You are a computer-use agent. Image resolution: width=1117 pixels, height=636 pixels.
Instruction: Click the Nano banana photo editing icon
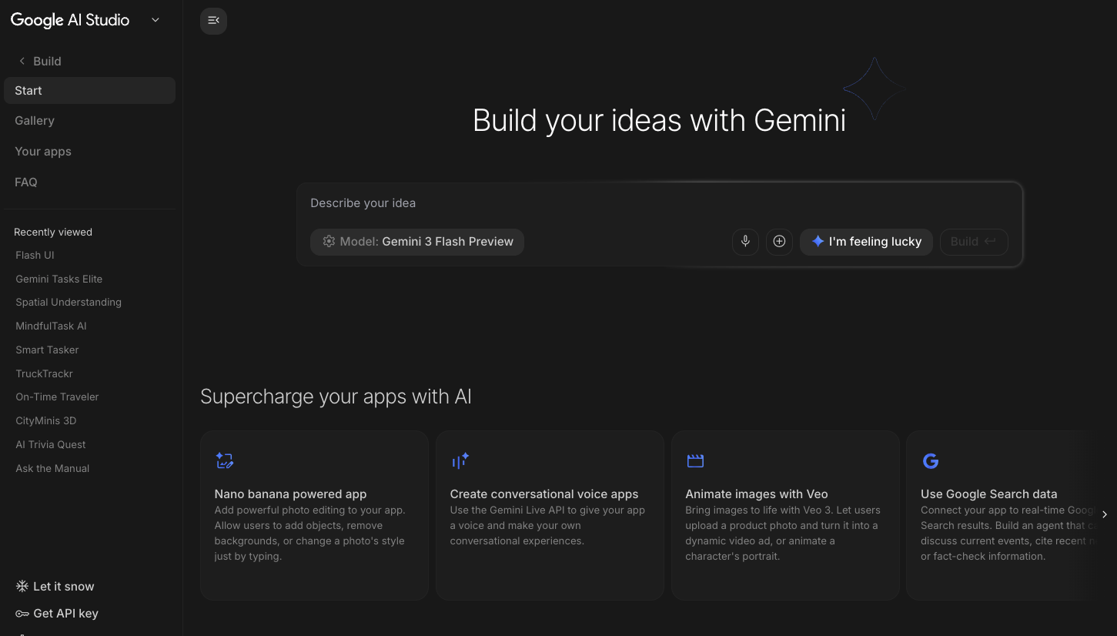tap(225, 461)
